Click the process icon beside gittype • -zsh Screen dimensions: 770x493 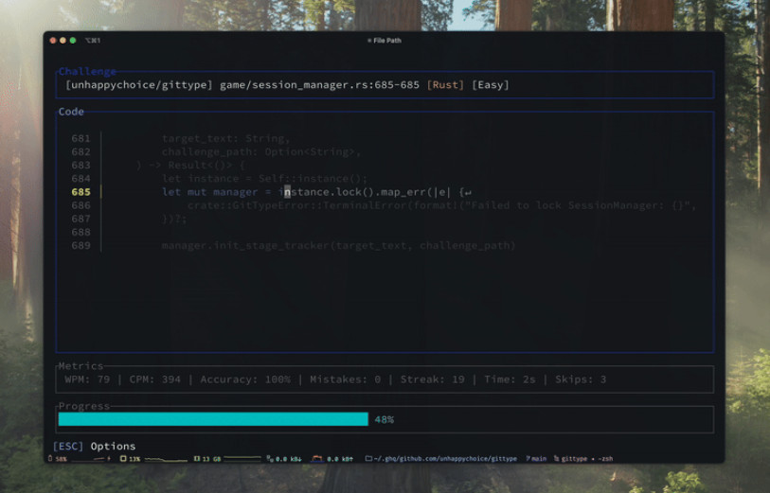point(556,459)
